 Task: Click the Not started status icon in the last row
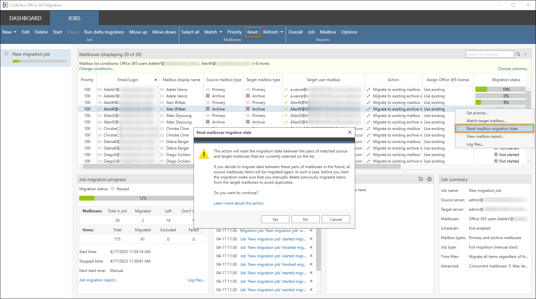(x=496, y=161)
